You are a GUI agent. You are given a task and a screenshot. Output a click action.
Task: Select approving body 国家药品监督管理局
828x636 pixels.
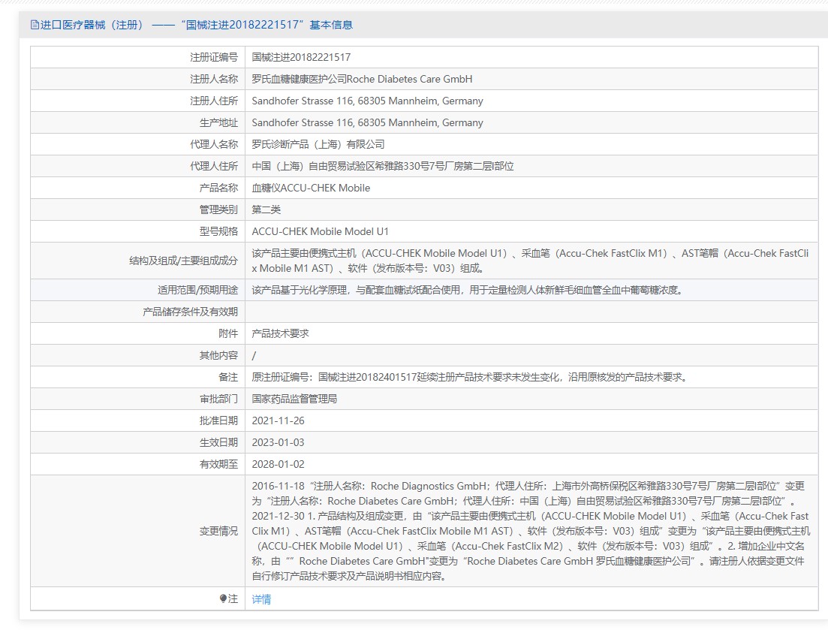coord(295,399)
